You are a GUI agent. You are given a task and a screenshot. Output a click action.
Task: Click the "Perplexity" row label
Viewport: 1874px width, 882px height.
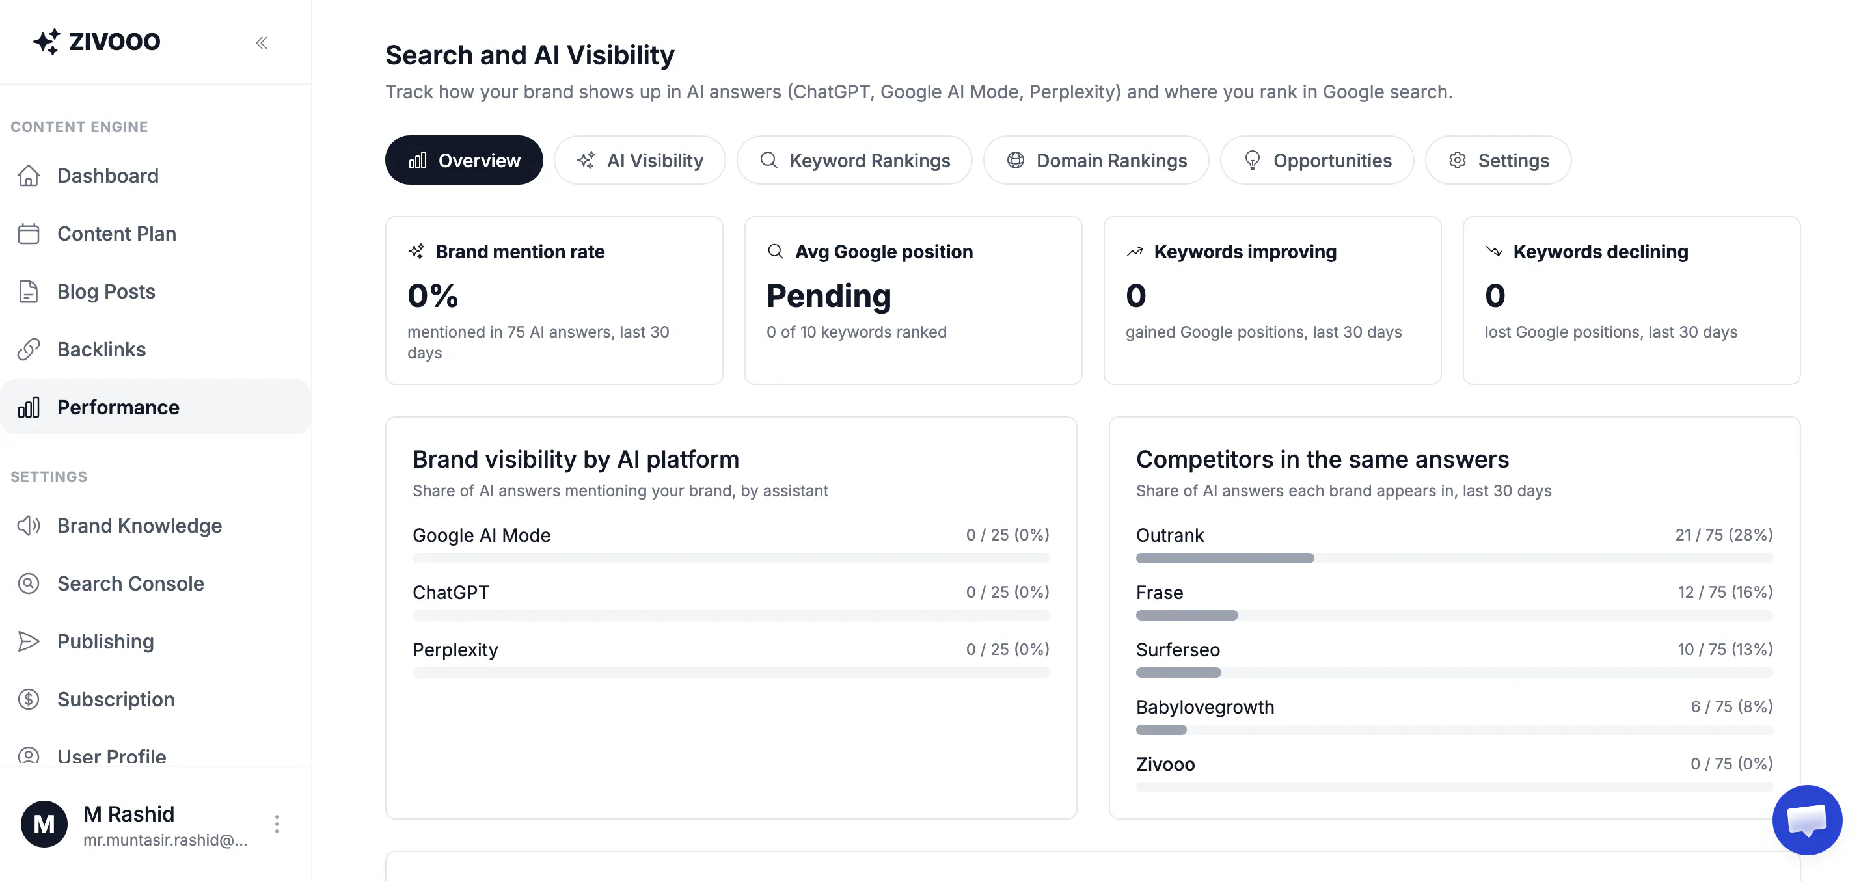(x=455, y=649)
